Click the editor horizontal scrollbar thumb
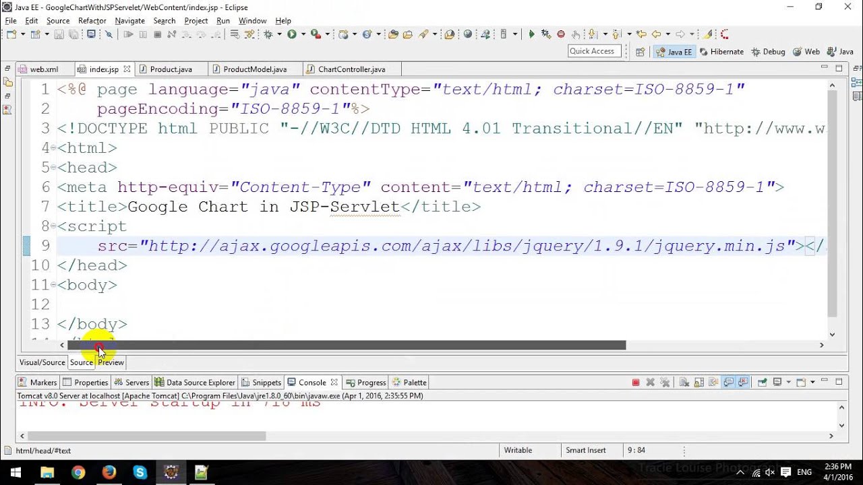This screenshot has height=485, width=863. [347, 345]
